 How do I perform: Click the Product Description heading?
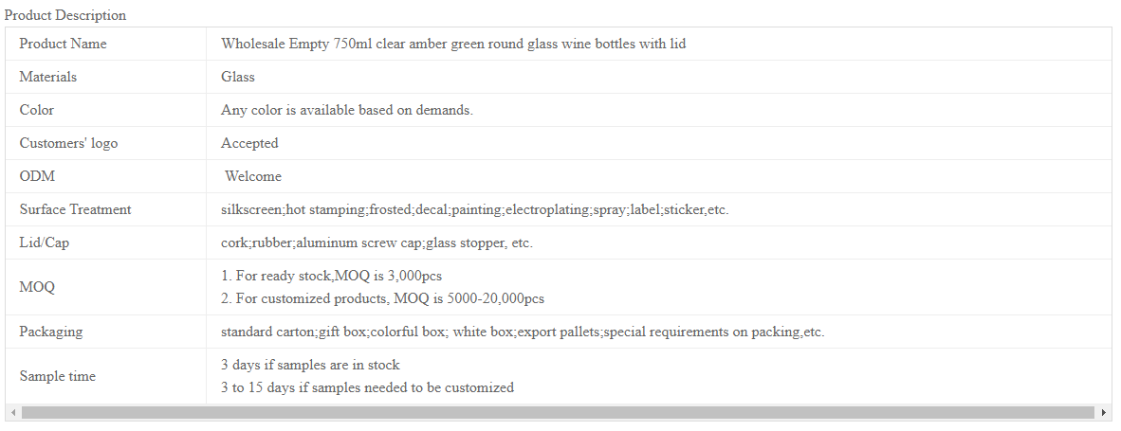click(x=65, y=15)
